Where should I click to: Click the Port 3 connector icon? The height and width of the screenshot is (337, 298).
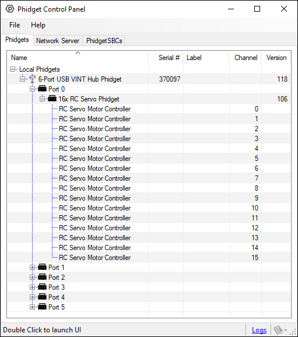[42, 287]
